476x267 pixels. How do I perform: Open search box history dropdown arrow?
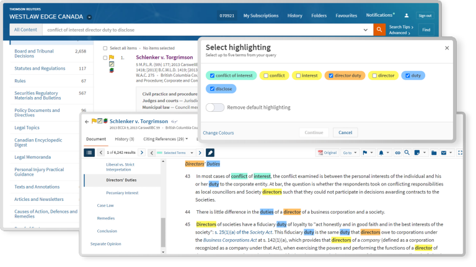tap(366, 30)
